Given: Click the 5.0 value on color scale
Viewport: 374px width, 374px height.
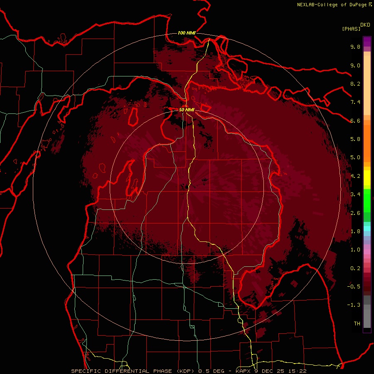Looking at the screenshot, I should click(x=355, y=157).
